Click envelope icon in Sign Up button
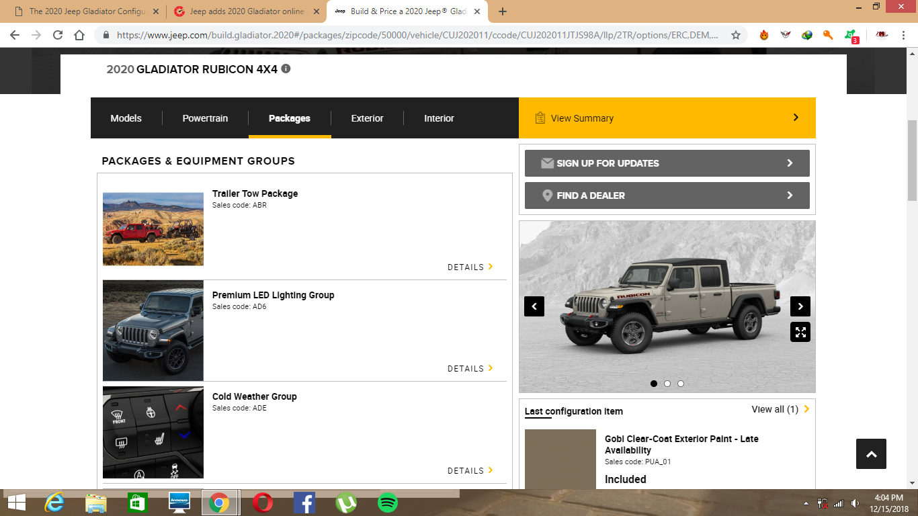 coord(547,163)
